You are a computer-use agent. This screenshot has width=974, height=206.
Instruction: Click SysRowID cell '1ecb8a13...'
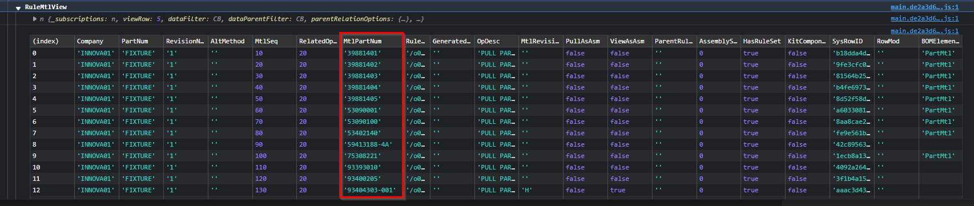[x=852, y=156]
